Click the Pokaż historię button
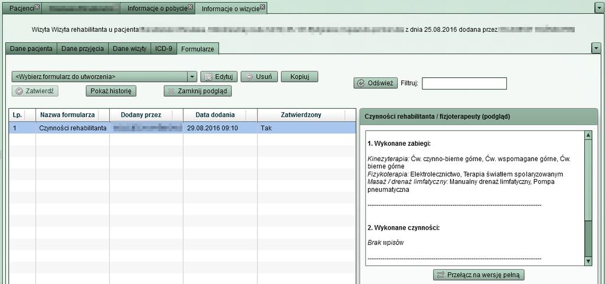 tap(110, 92)
